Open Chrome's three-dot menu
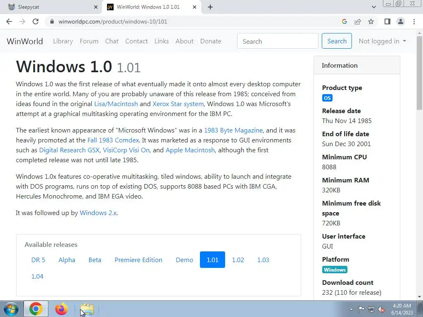This screenshot has width=423, height=317. point(414,21)
